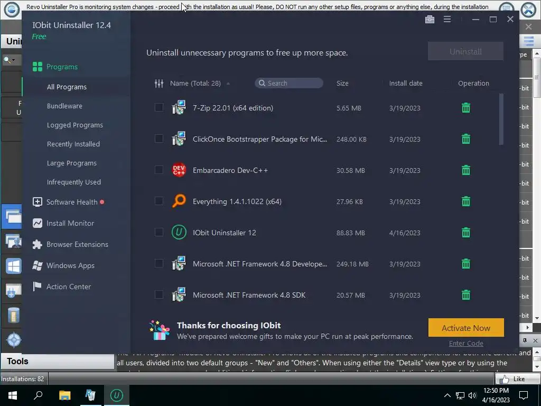
Task: Click the gift box icon in the banner
Action: [160, 330]
